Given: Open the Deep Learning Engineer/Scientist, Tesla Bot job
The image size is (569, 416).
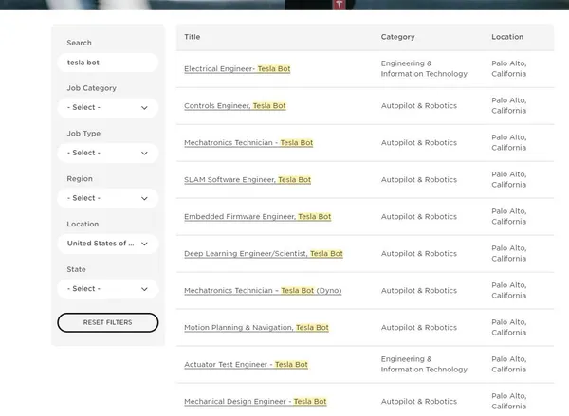Looking at the screenshot, I should coord(263,254).
